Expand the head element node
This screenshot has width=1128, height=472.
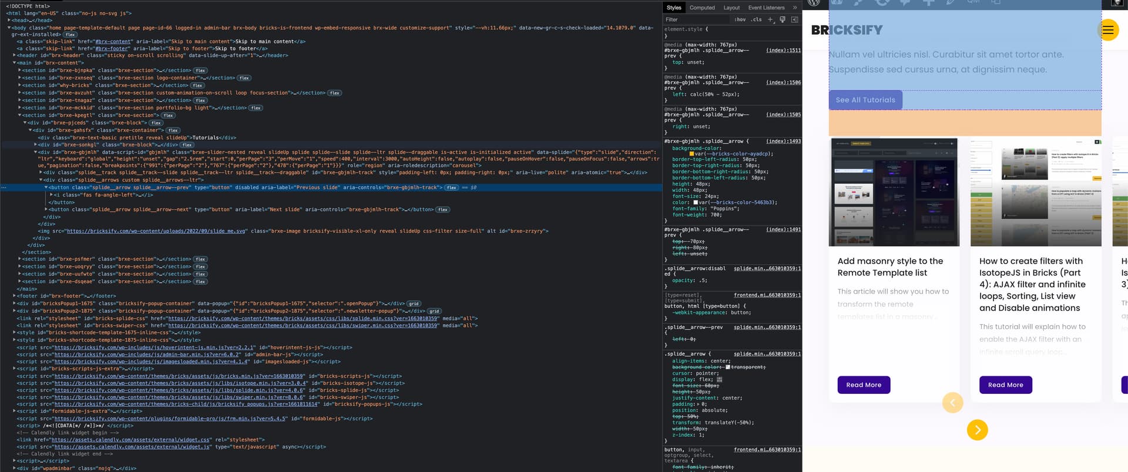(9, 21)
